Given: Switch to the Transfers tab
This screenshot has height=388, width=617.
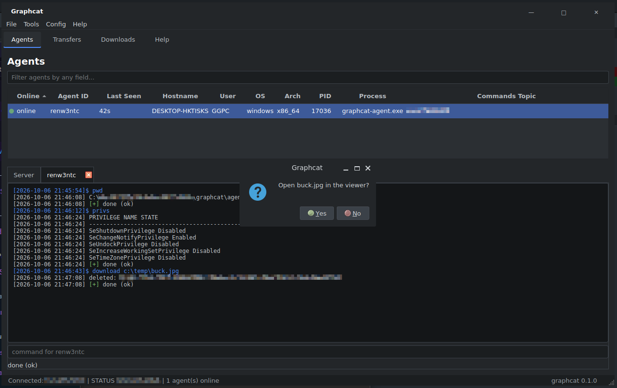Looking at the screenshot, I should click(x=67, y=40).
